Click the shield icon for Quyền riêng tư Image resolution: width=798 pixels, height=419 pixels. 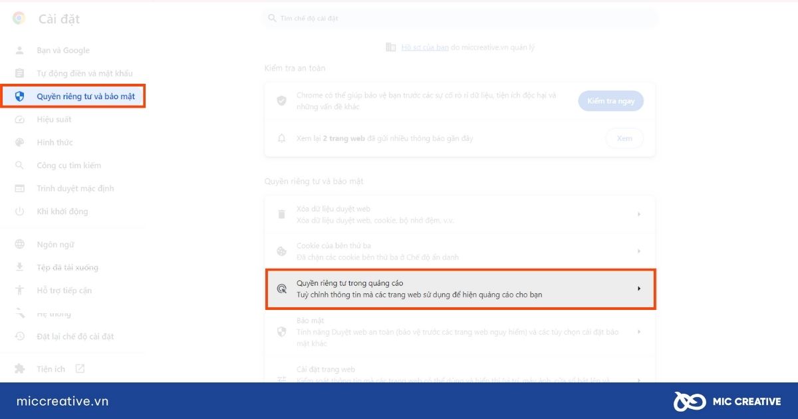pos(20,96)
